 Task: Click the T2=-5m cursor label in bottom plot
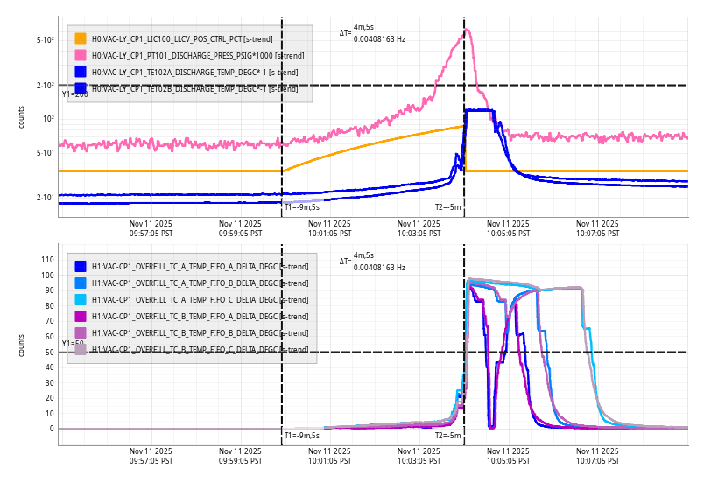pos(448,435)
